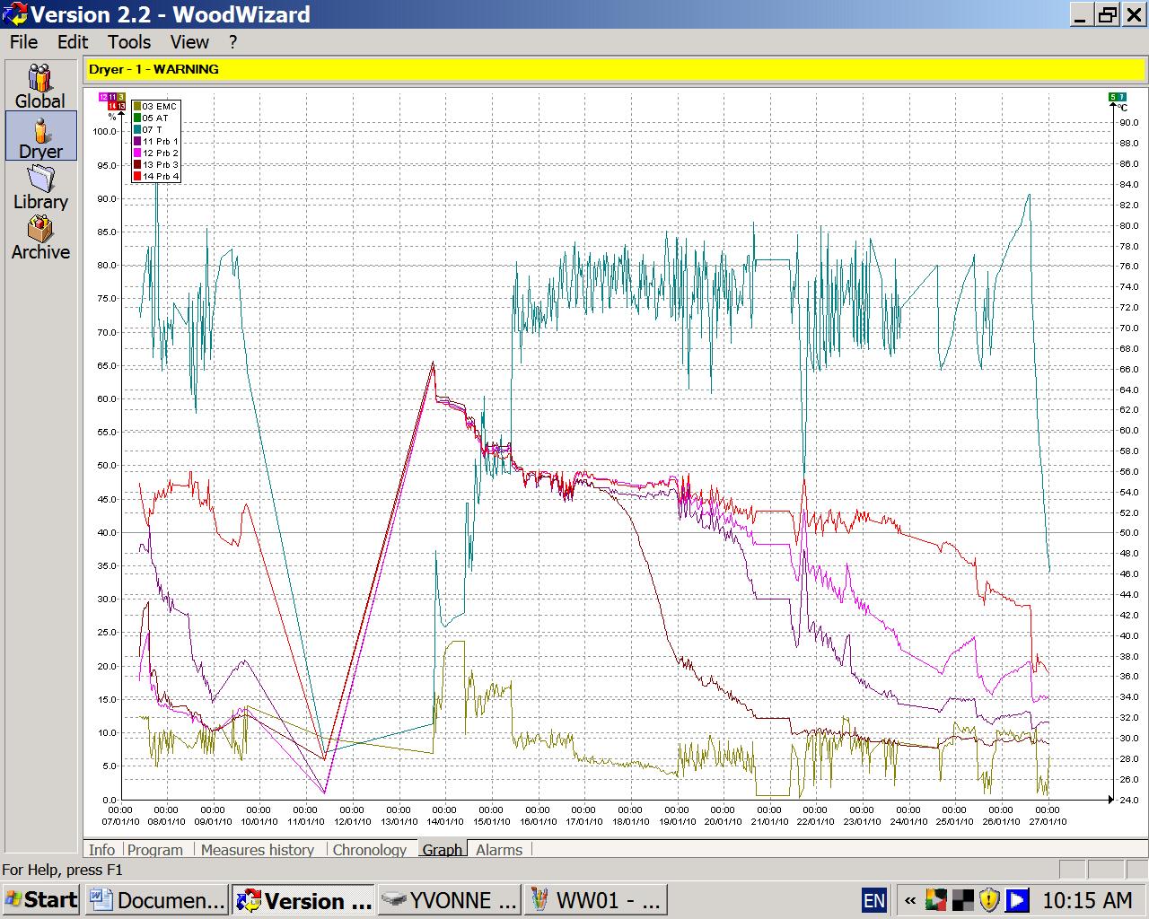Open the View menu

pyautogui.click(x=189, y=42)
